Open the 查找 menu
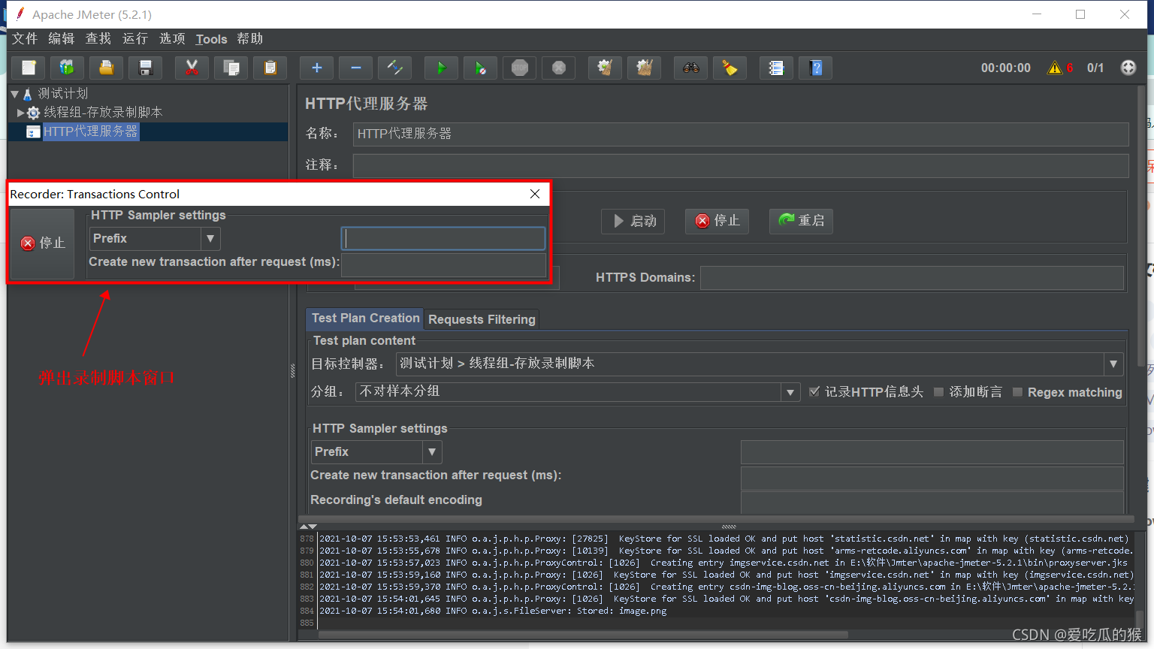 (x=98, y=39)
